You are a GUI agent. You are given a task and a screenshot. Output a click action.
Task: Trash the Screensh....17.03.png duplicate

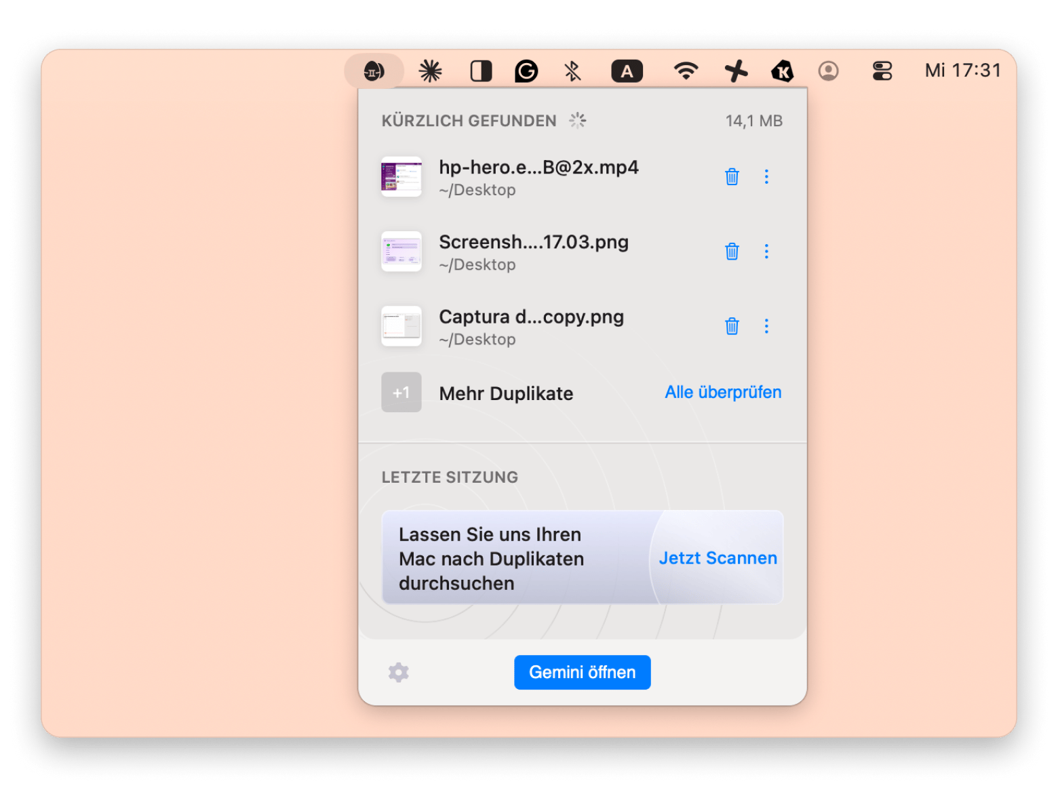tap(732, 251)
